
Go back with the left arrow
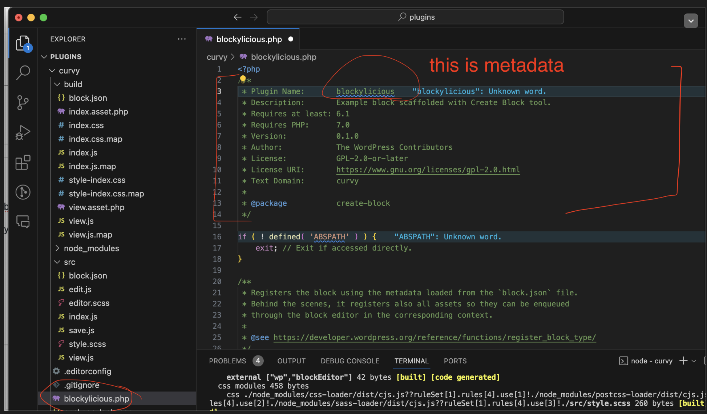click(x=238, y=17)
